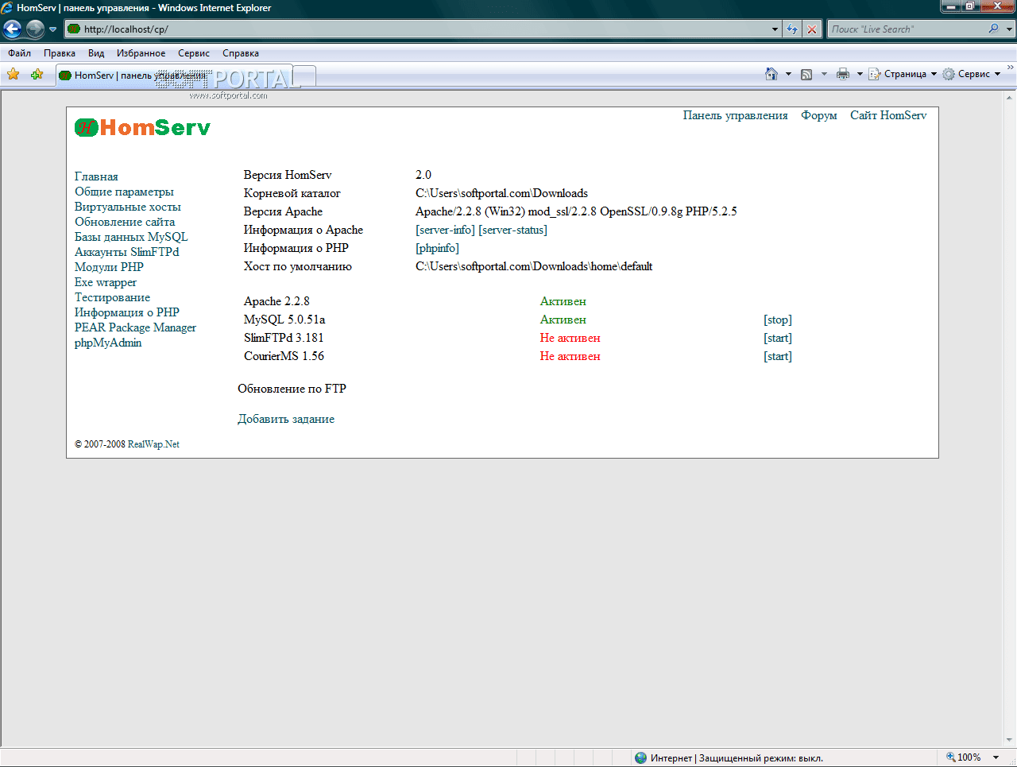This screenshot has height=767, width=1017.
Task: Click the 100% zoom level button
Action: click(x=963, y=757)
